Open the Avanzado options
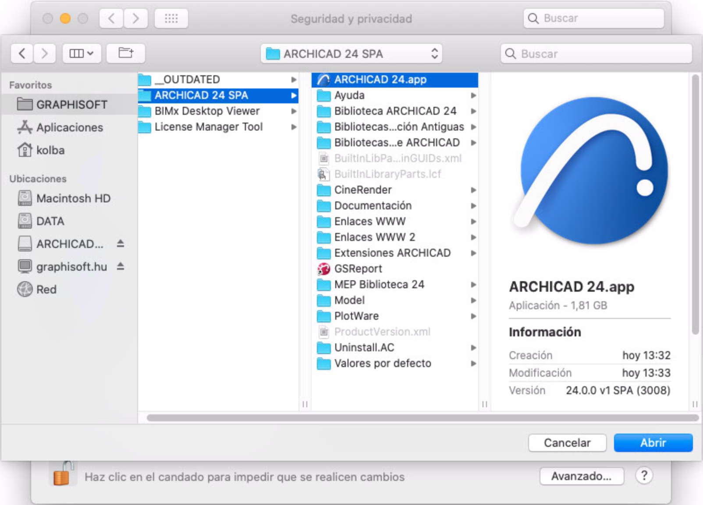703x505 pixels. 582,476
